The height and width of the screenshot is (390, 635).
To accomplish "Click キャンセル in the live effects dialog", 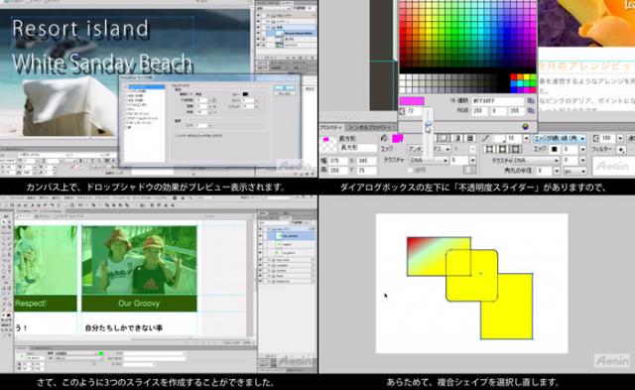I will click(285, 93).
